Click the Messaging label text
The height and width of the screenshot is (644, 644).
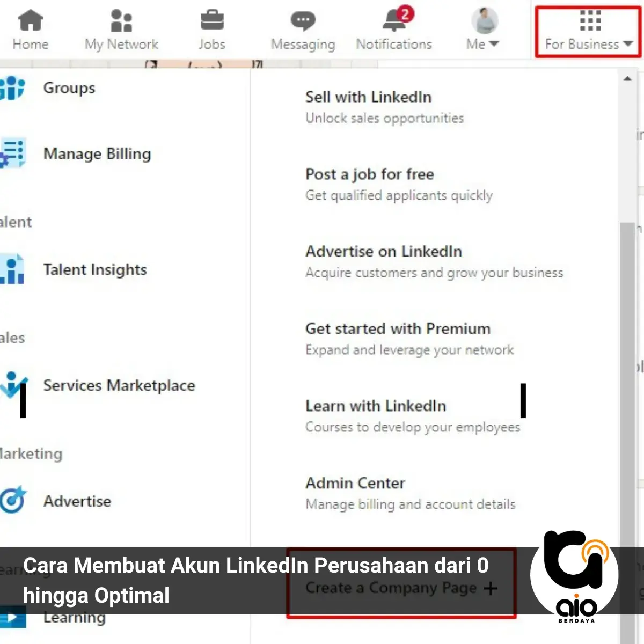303,45
